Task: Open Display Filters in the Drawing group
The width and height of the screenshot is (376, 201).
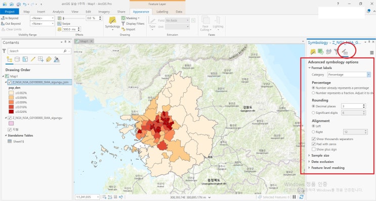Action: tap(133, 24)
